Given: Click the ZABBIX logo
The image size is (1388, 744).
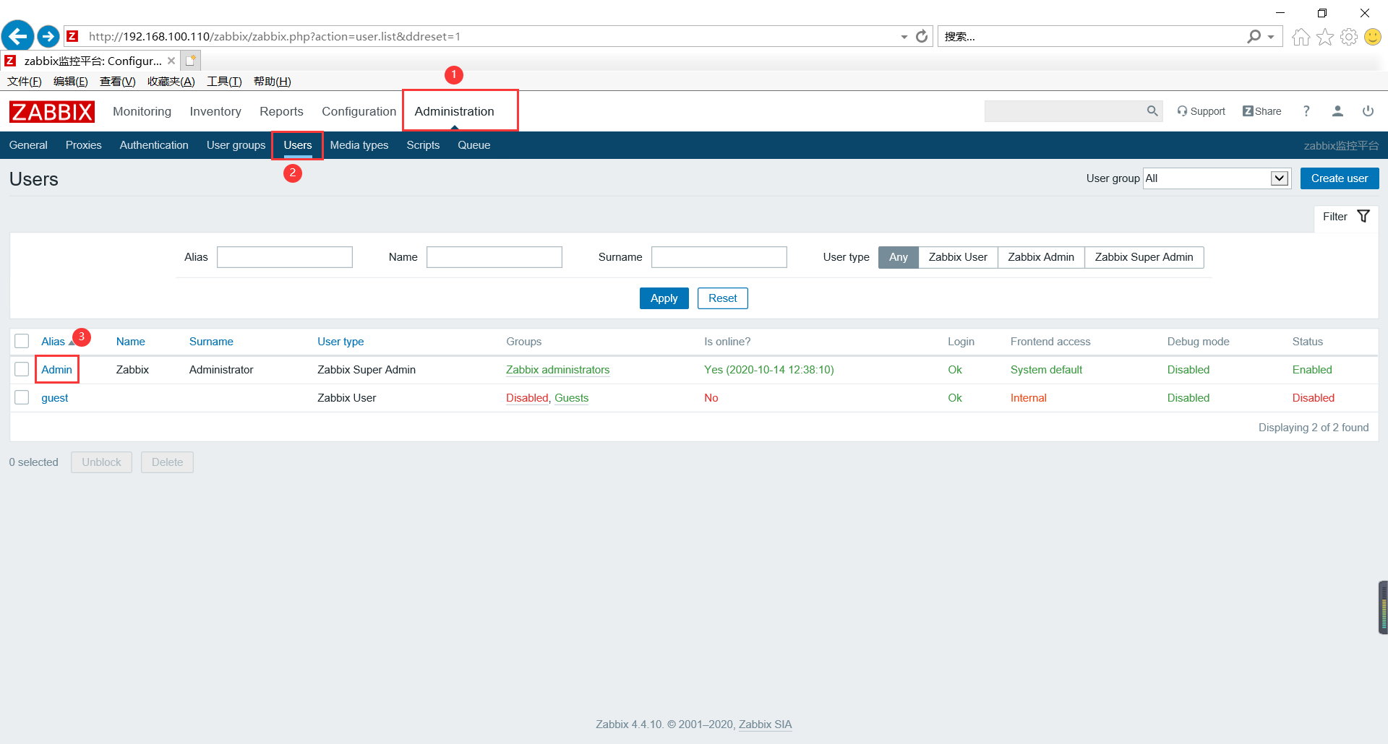Looking at the screenshot, I should [x=52, y=112].
